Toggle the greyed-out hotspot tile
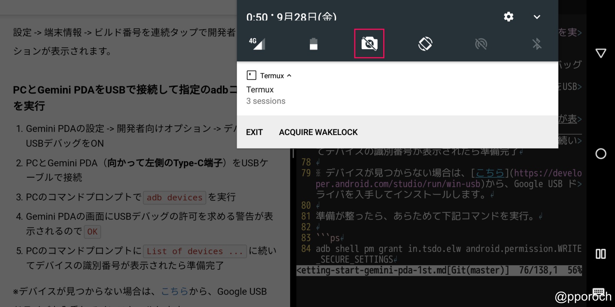 point(481,44)
